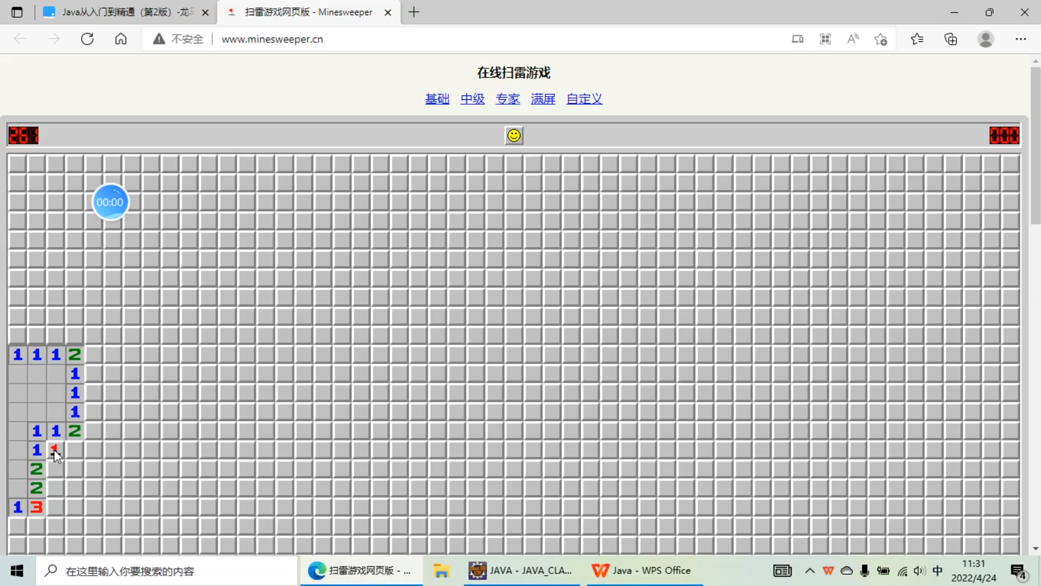This screenshot has height=586, width=1041.
Task: Open the microphone tray icon
Action: pos(865,571)
